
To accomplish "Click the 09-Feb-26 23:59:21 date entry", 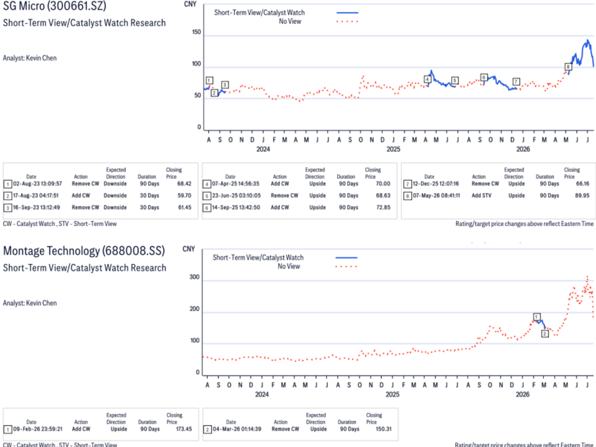I will pos(37,429).
